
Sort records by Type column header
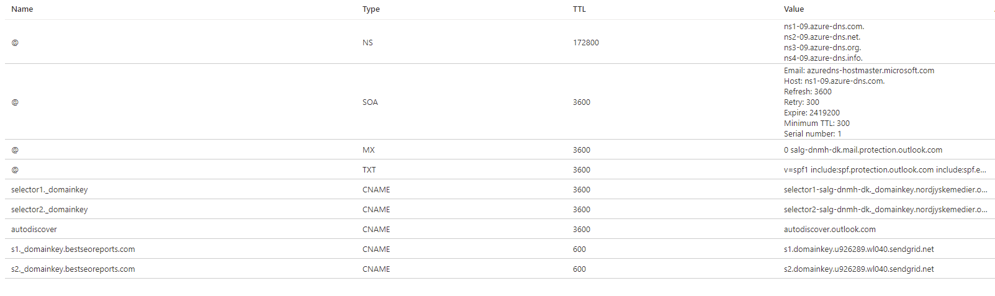[x=371, y=9]
